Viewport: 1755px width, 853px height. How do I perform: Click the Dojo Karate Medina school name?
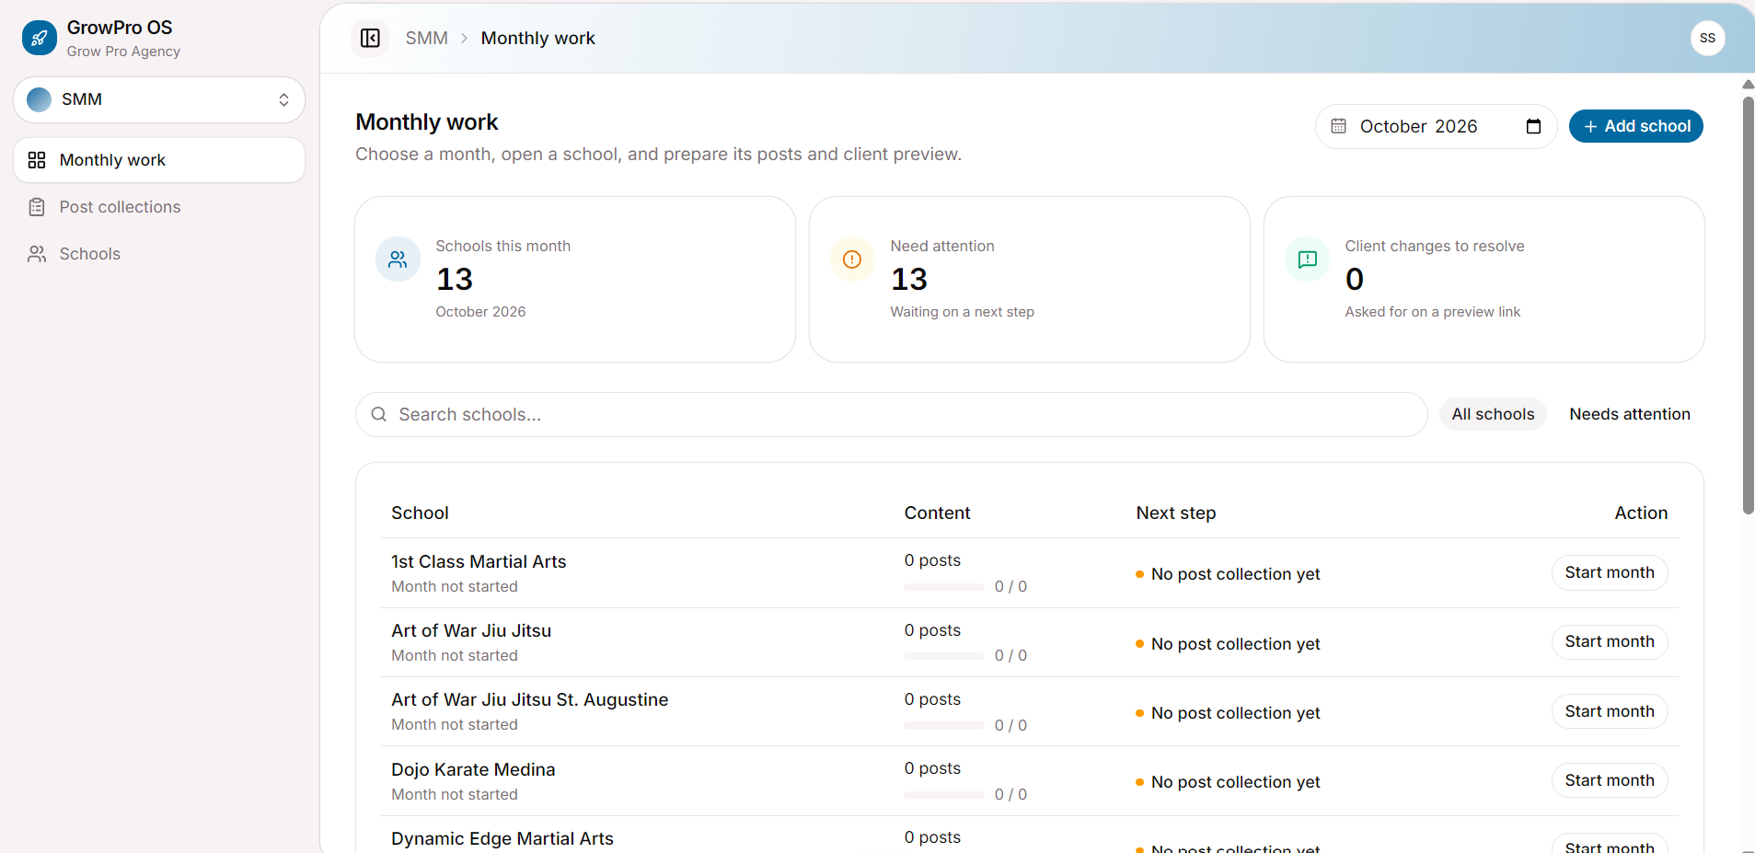473,769
